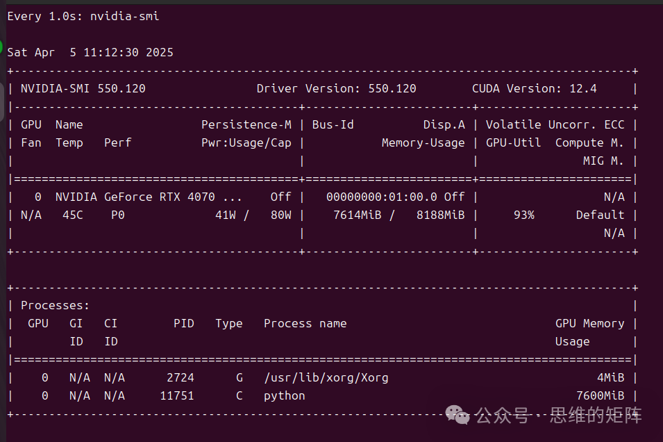Image resolution: width=663 pixels, height=442 pixels.
Task: Click the 'Processes:' section label
Action: [55, 305]
